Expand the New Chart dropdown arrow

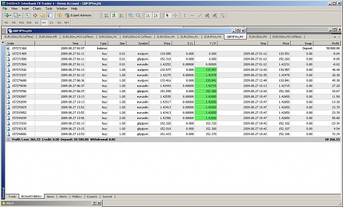pos(10,15)
